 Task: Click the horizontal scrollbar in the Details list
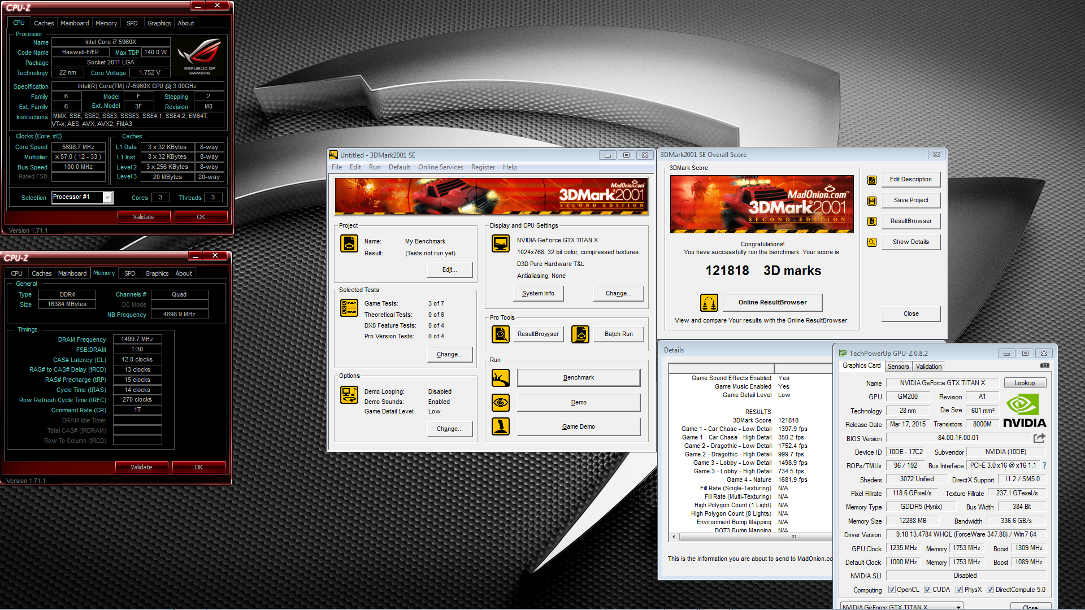pos(754,537)
